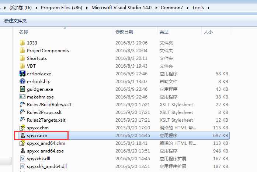Sort by the 名称 column header
The width and height of the screenshot is (257, 172).
(x=24, y=32)
